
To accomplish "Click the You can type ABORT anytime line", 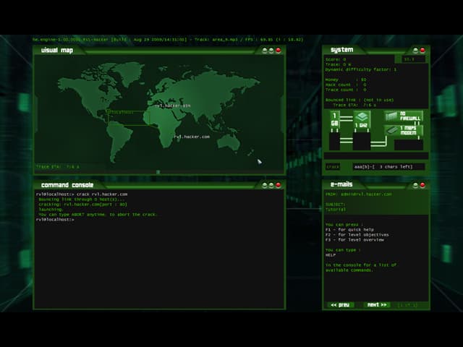I will [x=98, y=215].
